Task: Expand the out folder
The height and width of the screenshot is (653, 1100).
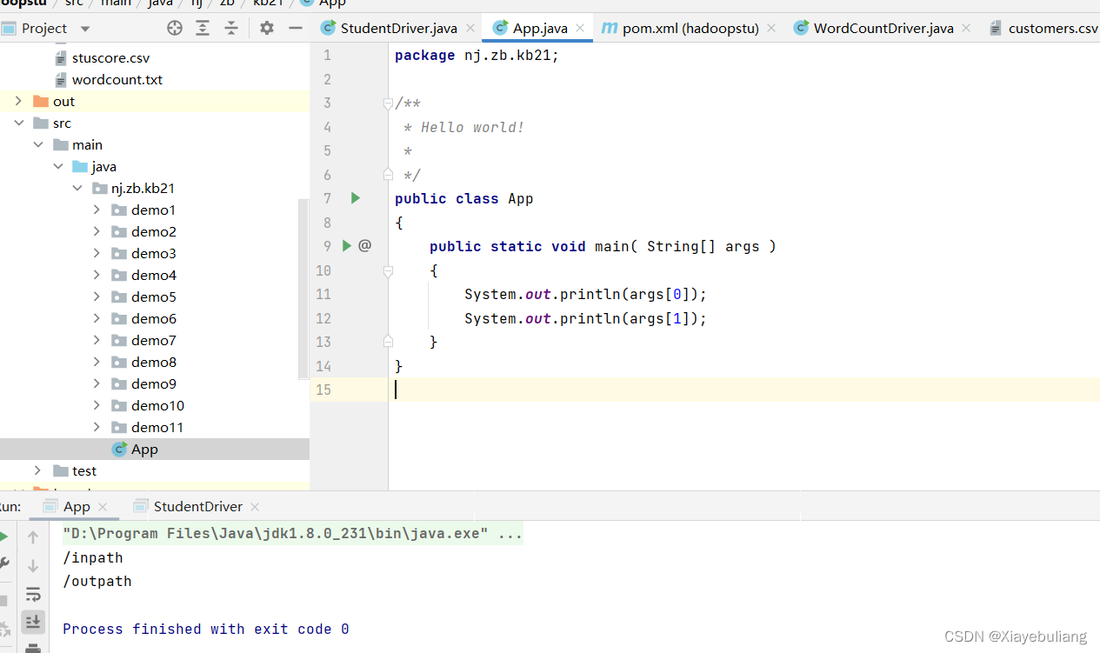Action: click(18, 102)
